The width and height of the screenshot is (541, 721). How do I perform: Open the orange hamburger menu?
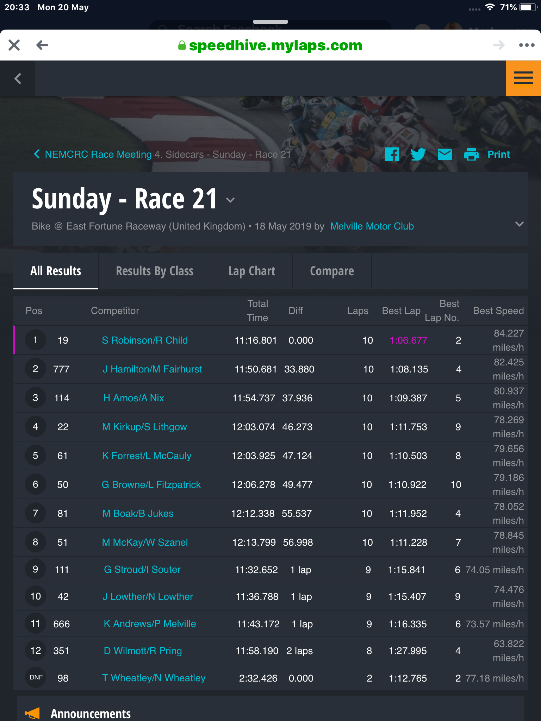click(x=523, y=78)
